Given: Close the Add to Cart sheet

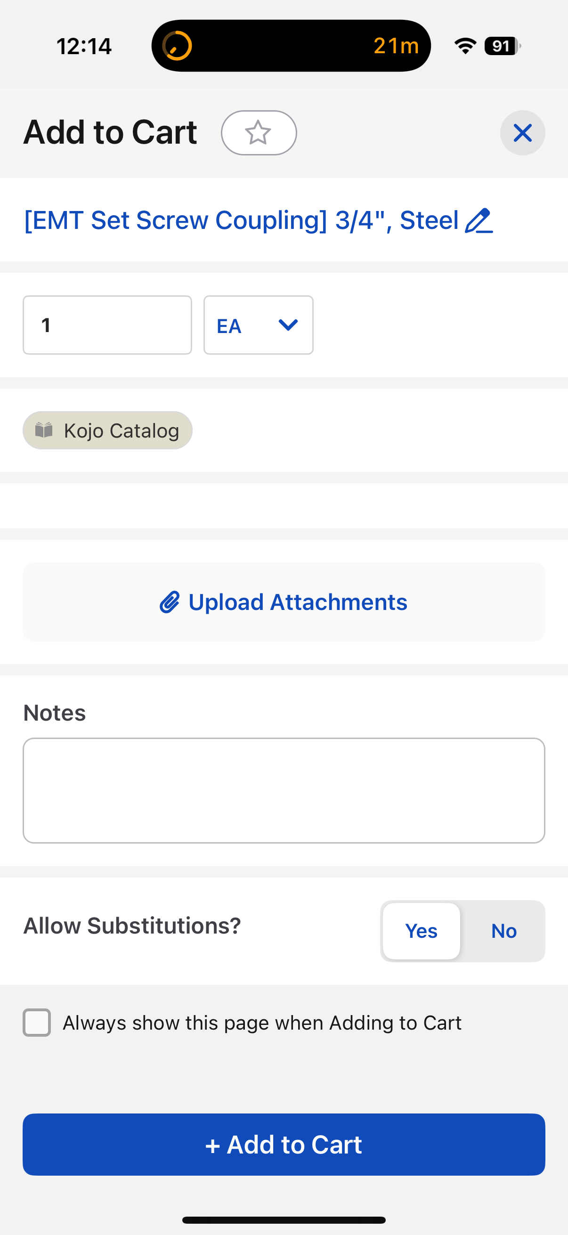Looking at the screenshot, I should point(522,133).
